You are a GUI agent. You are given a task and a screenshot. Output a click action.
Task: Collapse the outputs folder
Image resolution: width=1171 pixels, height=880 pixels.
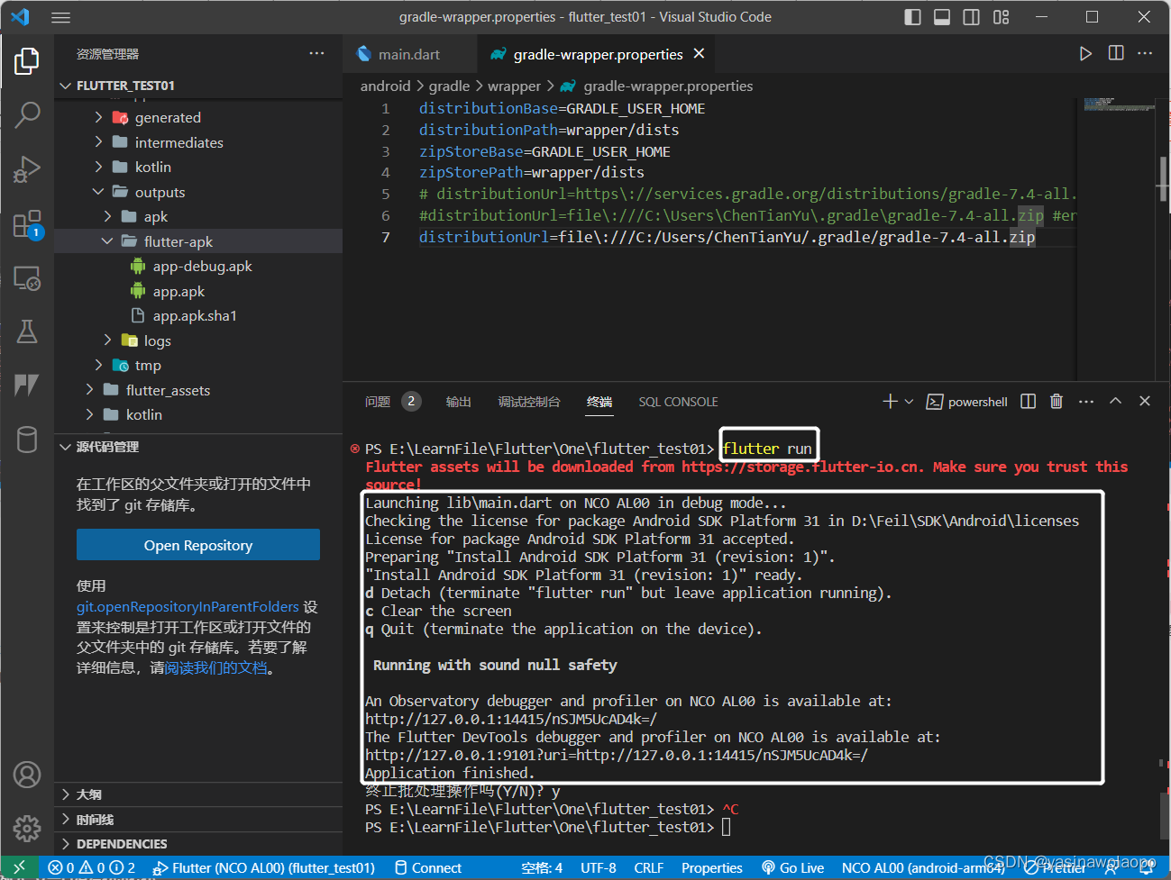click(198, 192)
